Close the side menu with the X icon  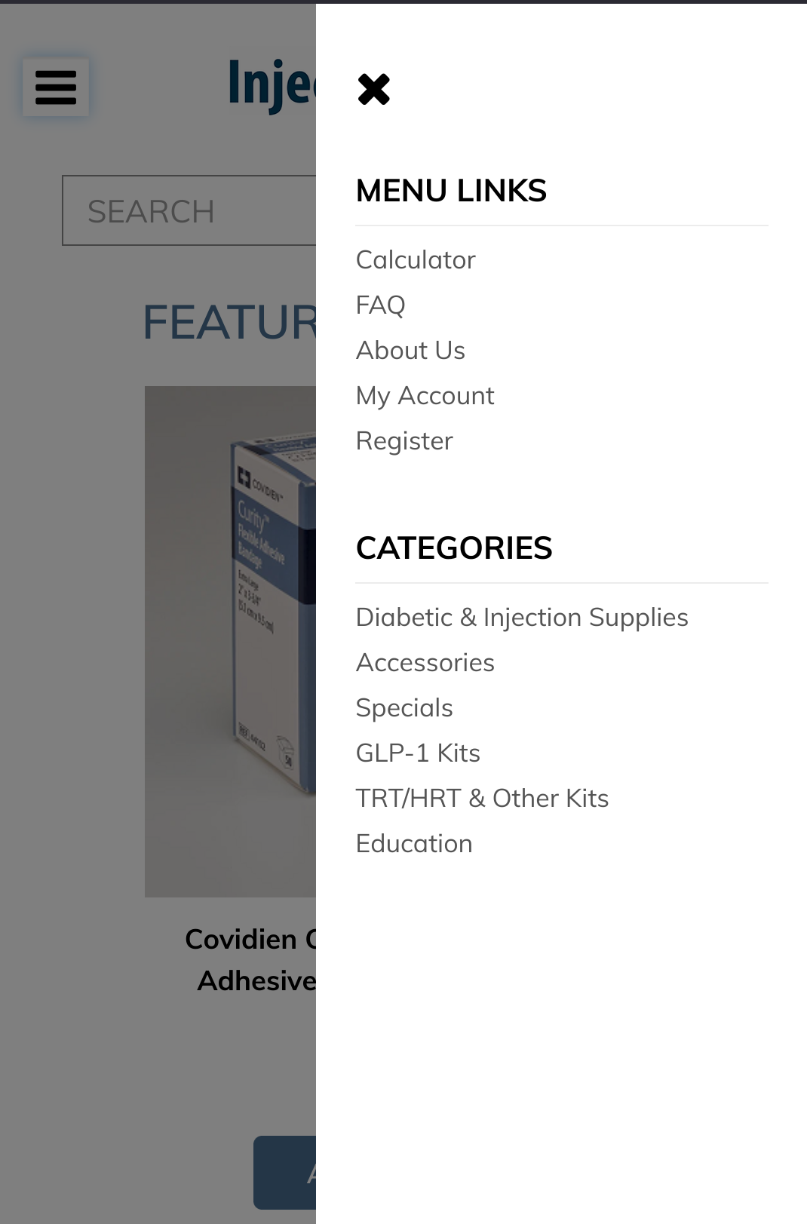pos(374,90)
